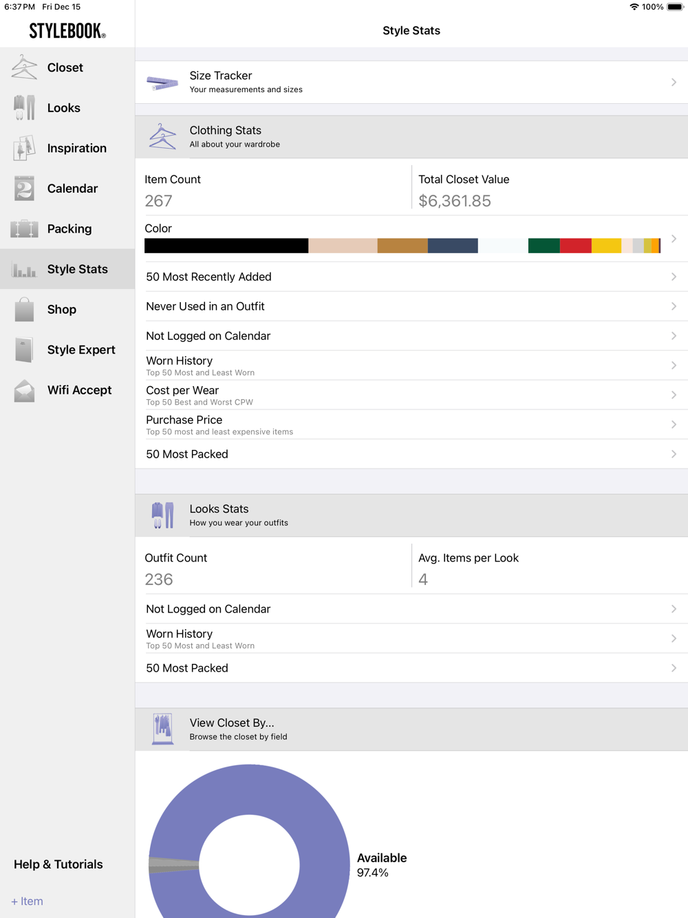Open Style Expert from sidebar
Viewport: 688px width, 918px height.
click(67, 350)
